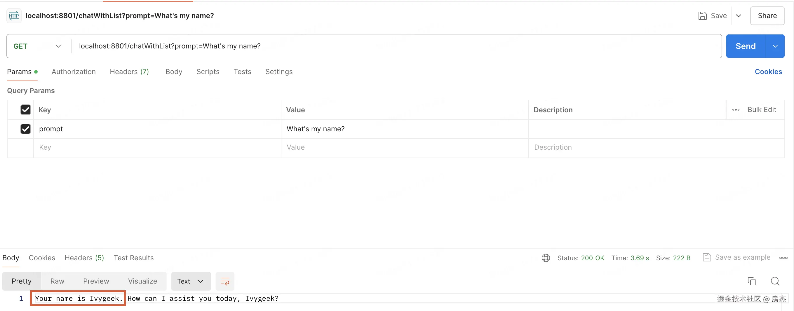Expand the Save options chevron

738,16
